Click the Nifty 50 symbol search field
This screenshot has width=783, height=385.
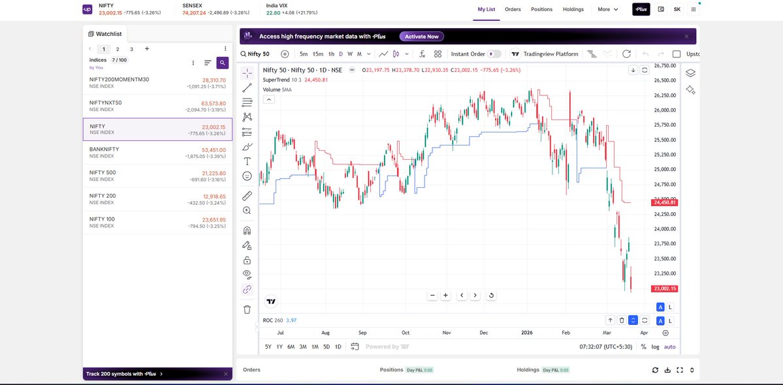255,54
